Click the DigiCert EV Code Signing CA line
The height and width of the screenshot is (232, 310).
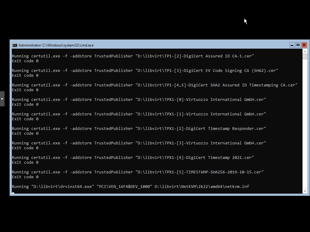(x=145, y=70)
